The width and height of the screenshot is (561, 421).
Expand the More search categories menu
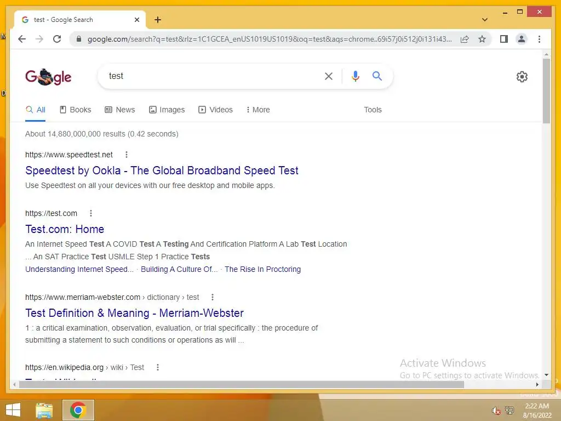point(258,110)
